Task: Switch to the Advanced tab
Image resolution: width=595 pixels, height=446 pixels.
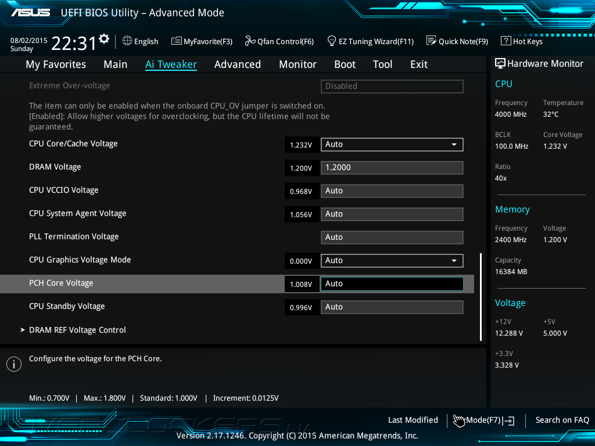Action: pyautogui.click(x=237, y=64)
